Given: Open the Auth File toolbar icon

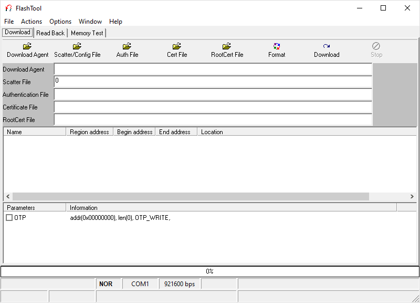Looking at the screenshot, I should tap(127, 46).
